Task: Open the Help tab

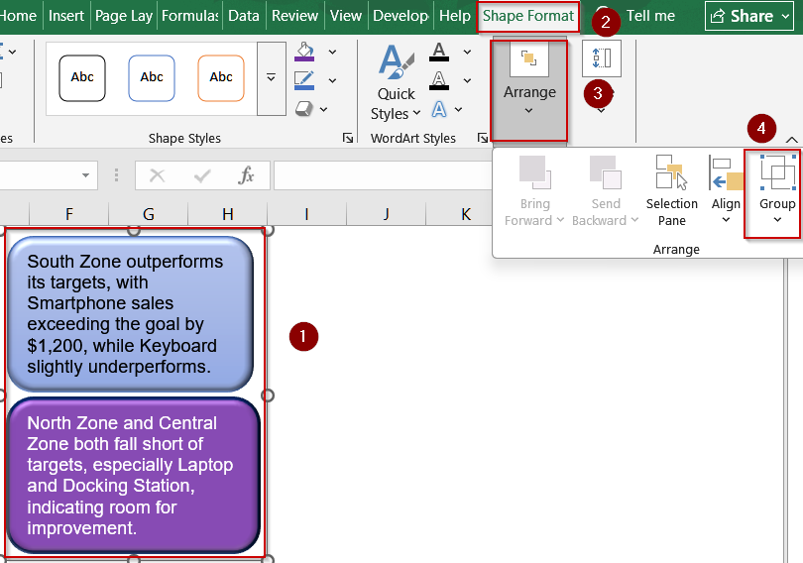Action: point(455,16)
